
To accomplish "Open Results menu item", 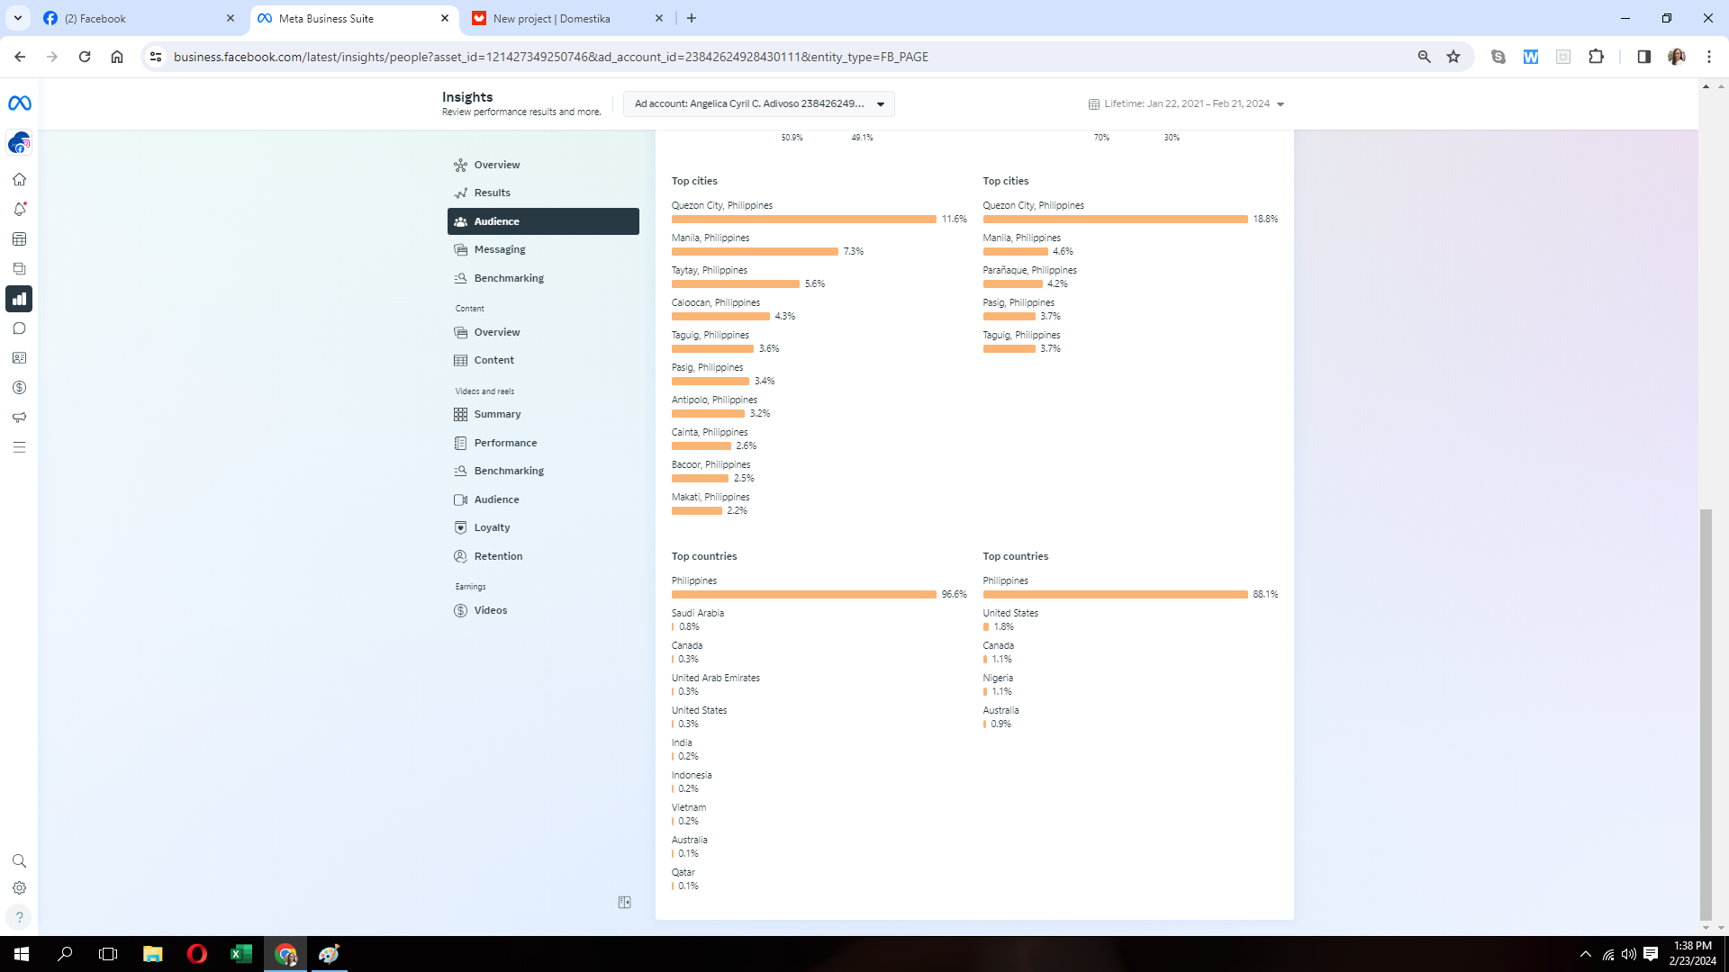I will tap(543, 193).
